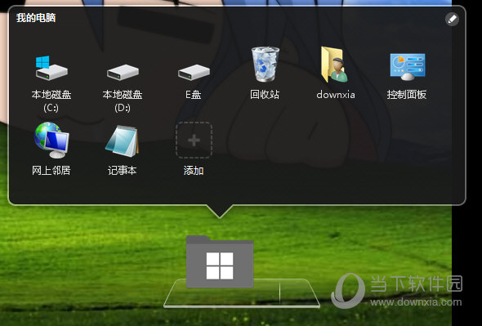Click the 控制面板 label text

click(407, 95)
